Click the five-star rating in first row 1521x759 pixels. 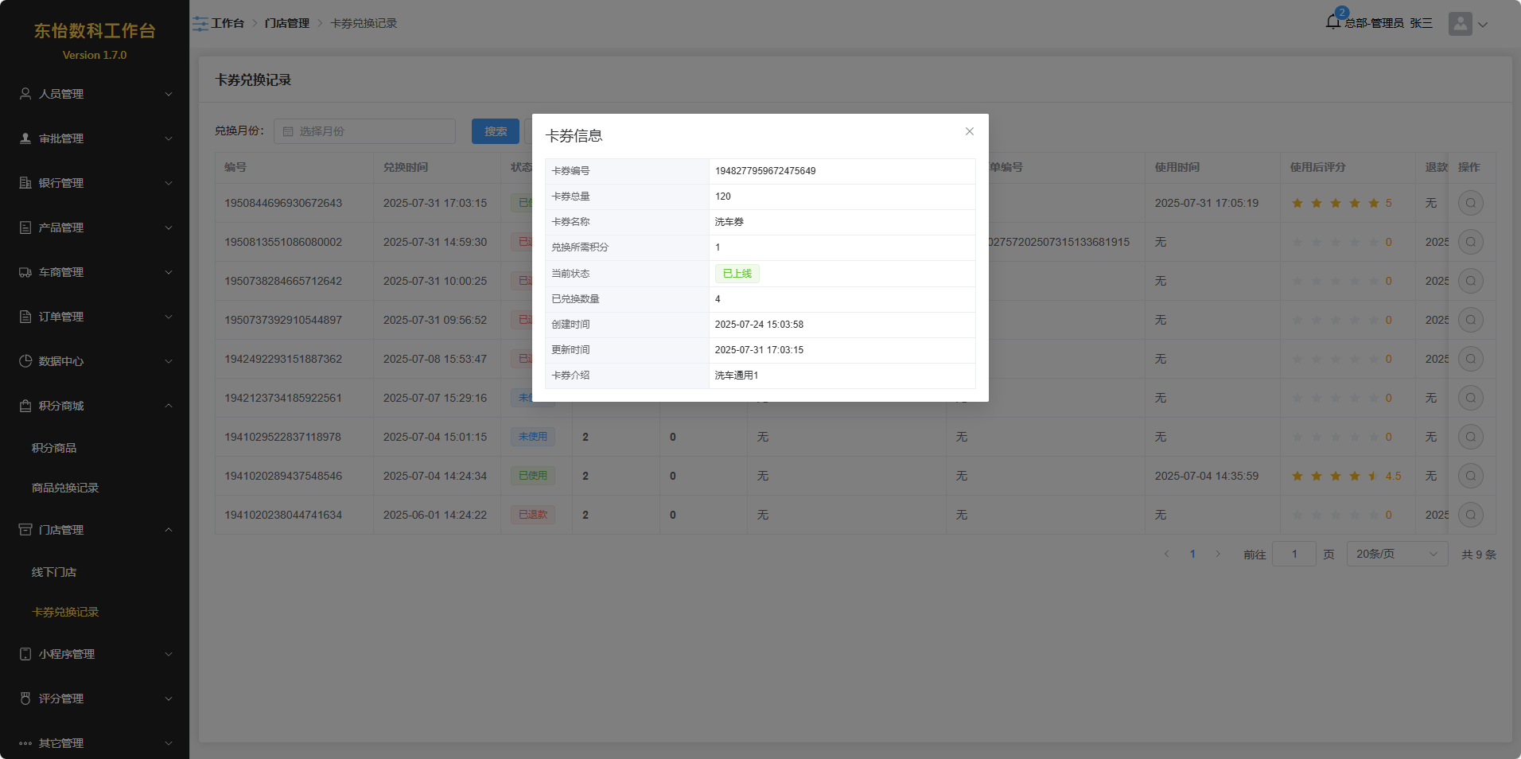1335,204
